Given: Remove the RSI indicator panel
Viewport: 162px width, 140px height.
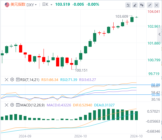Looking at the screenshot, I should coord(7,80).
